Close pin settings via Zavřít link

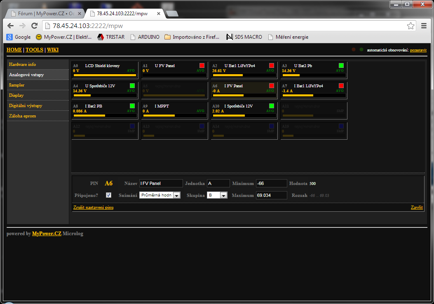[417, 208]
